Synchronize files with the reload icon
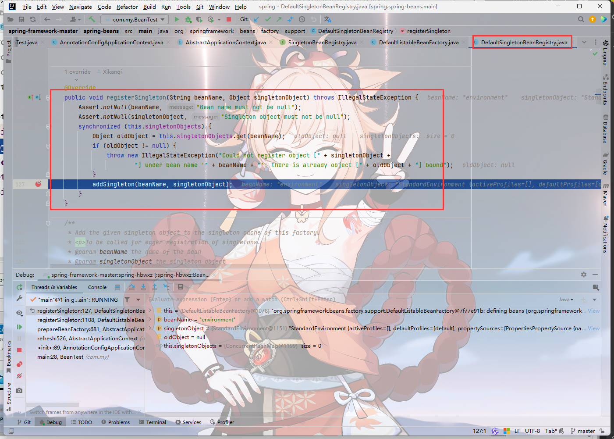 click(x=33, y=19)
